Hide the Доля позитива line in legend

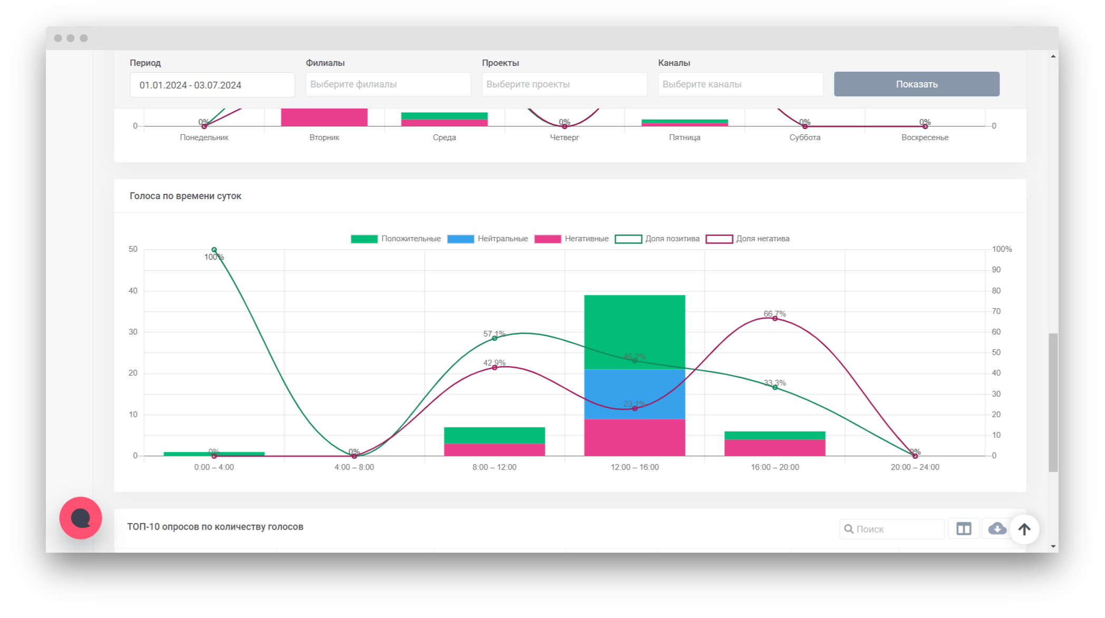(x=657, y=239)
